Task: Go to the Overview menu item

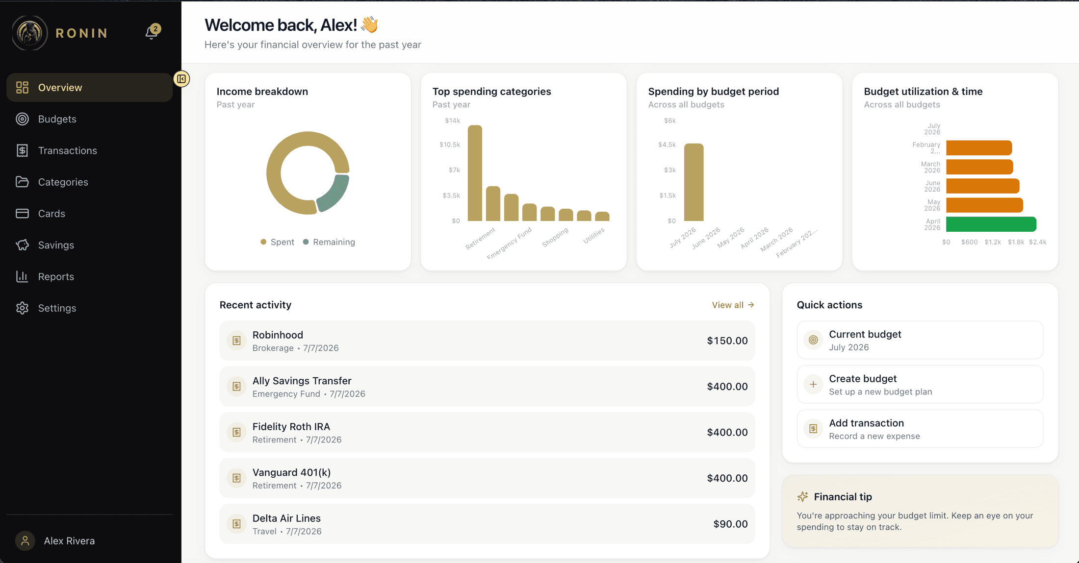Action: (x=90, y=87)
